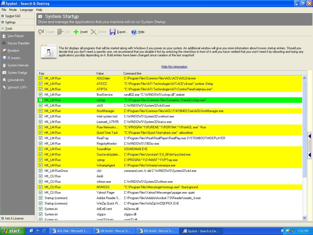Click the Spybot taskbar button
Screen dimensions: 313x235
tap(201, 231)
